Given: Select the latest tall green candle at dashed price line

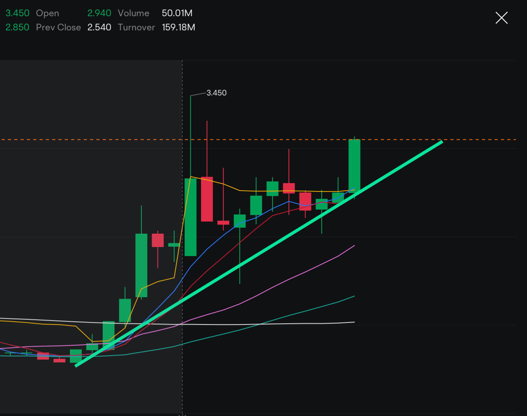Looking at the screenshot, I should tap(354, 166).
